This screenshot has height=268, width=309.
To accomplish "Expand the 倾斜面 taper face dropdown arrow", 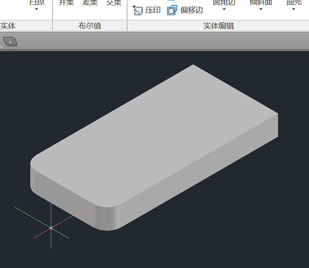I will tap(261, 9).
